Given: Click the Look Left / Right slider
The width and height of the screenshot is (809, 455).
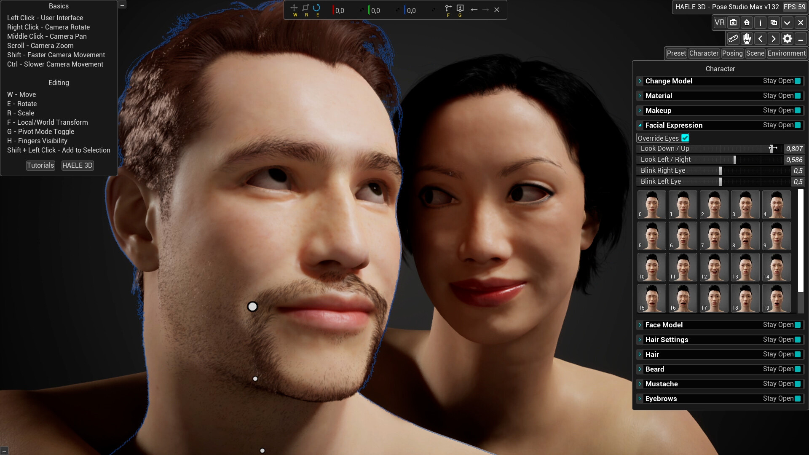Looking at the screenshot, I should (735, 160).
